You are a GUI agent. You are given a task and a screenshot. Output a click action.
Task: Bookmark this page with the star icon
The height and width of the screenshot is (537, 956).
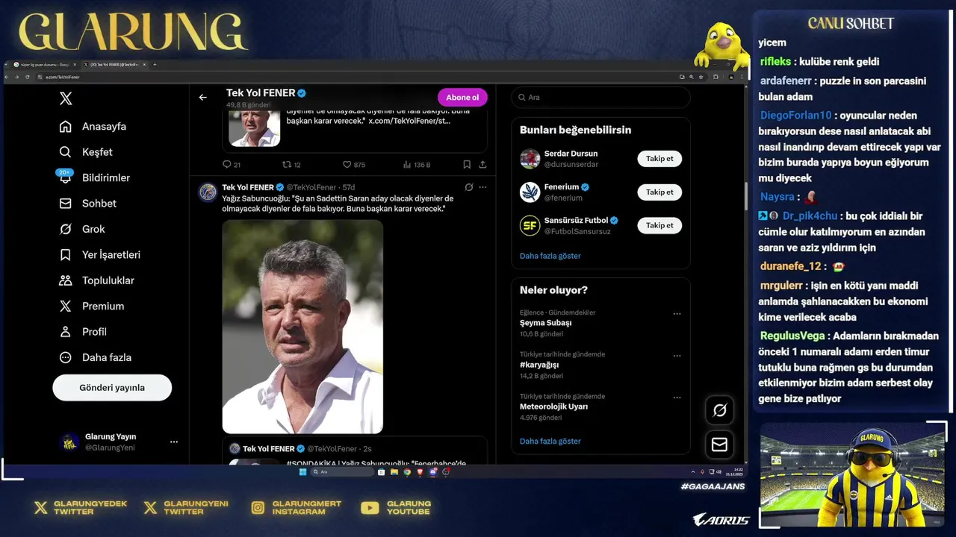701,77
